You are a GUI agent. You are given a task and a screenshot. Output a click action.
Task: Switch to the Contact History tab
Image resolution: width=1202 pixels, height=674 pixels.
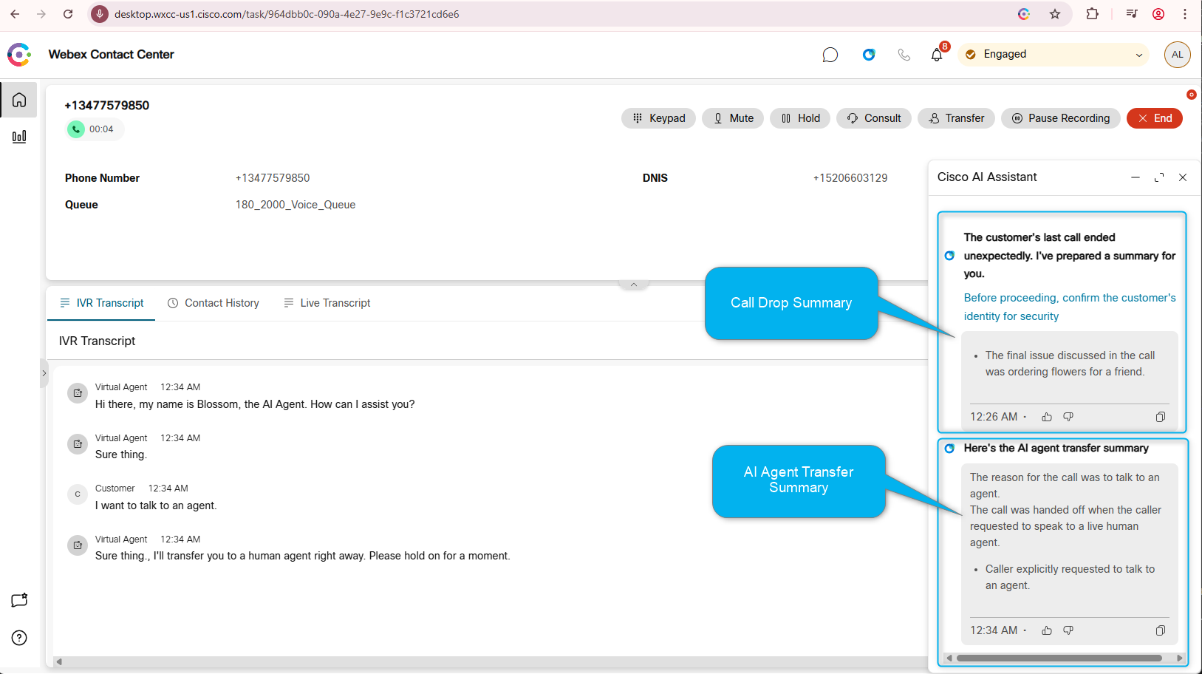(214, 303)
